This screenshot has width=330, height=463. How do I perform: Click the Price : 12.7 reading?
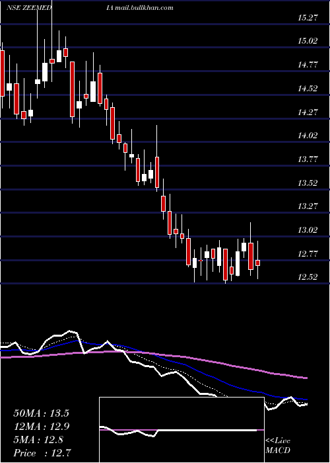click(42, 452)
